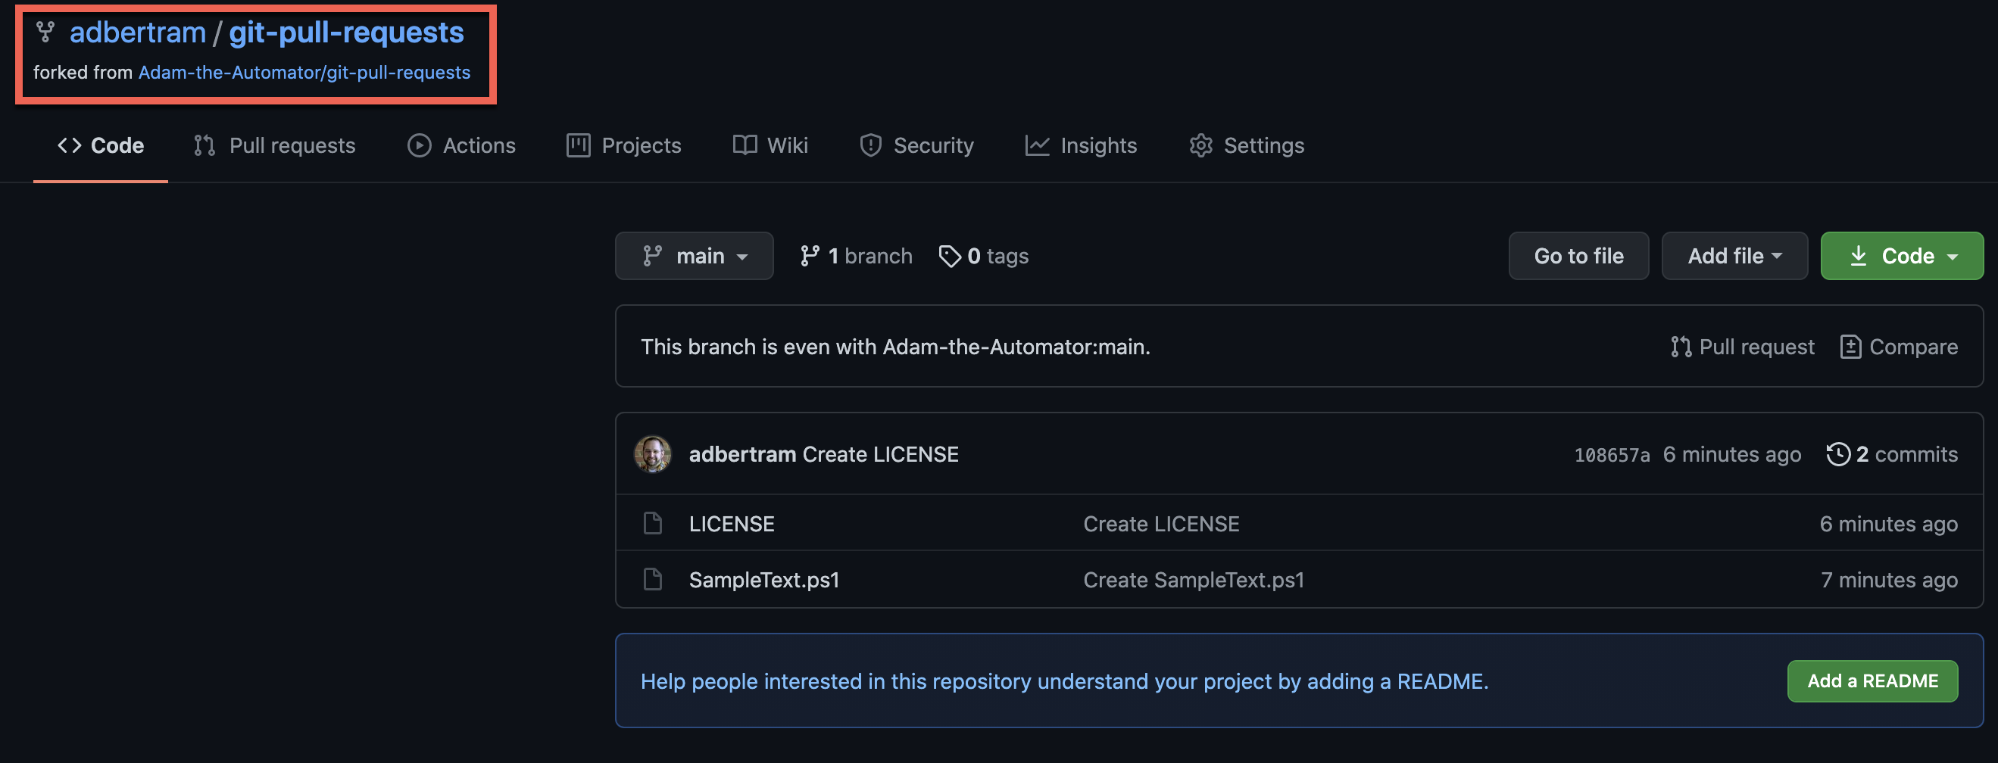Open the SampleText.ps1 file

pyautogui.click(x=764, y=580)
